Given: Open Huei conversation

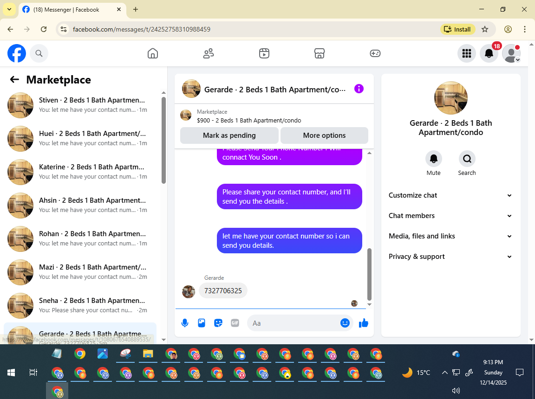Looking at the screenshot, I should click(80, 138).
